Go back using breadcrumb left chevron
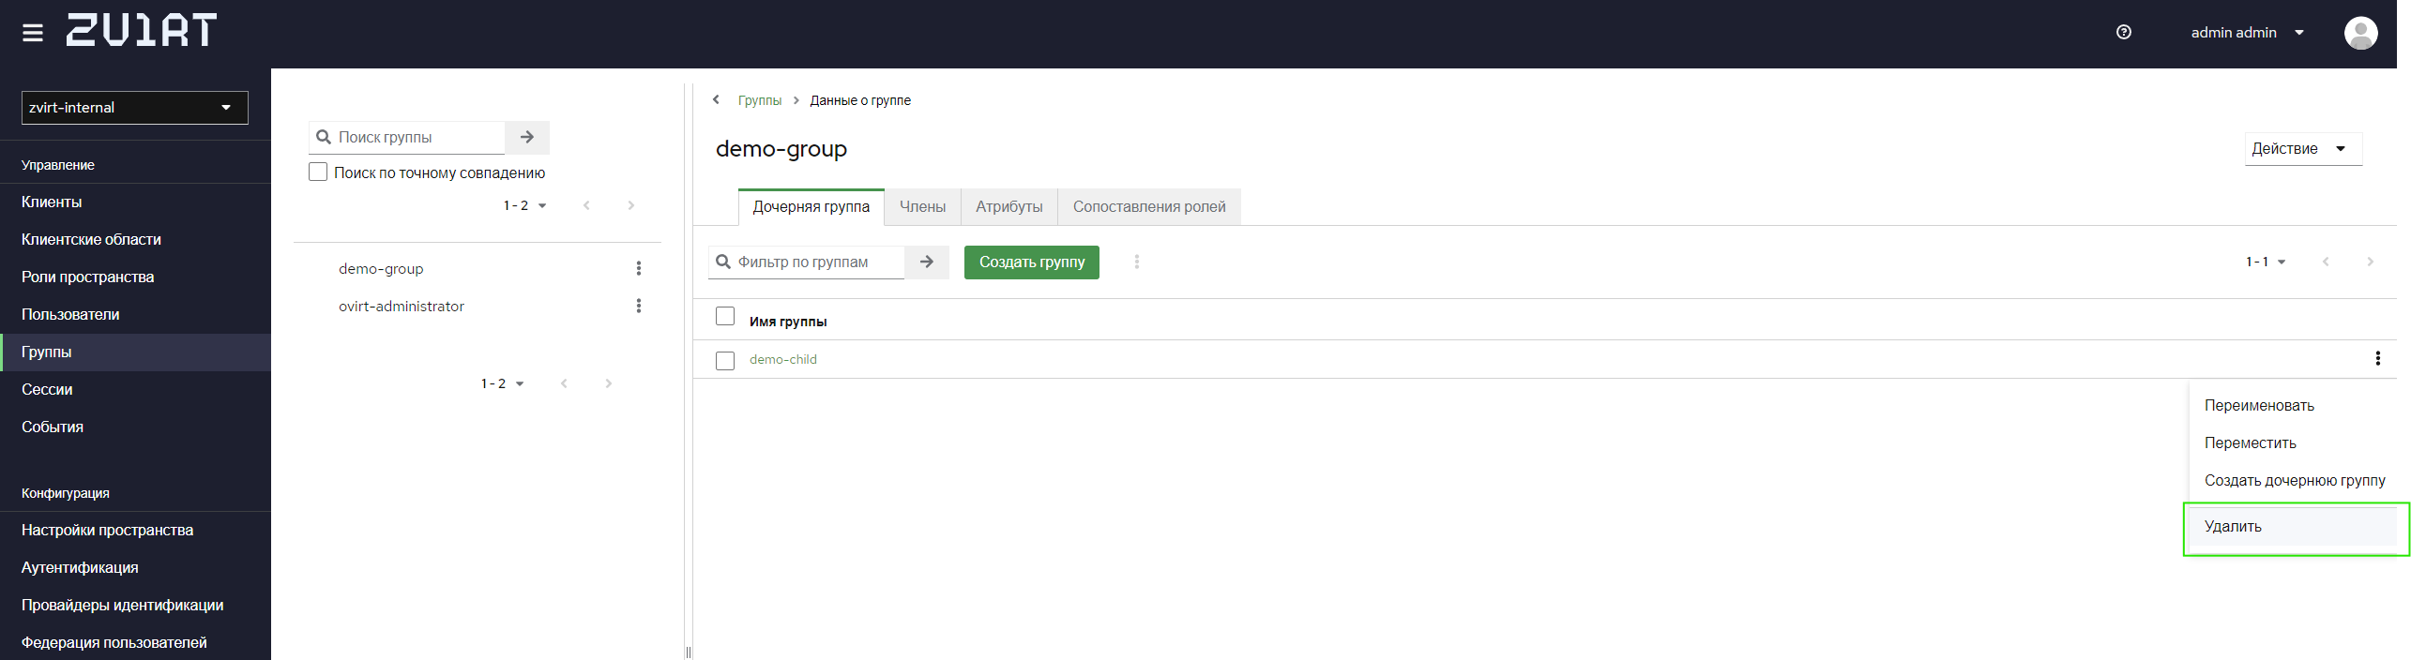This screenshot has width=2411, height=660. pos(716,99)
